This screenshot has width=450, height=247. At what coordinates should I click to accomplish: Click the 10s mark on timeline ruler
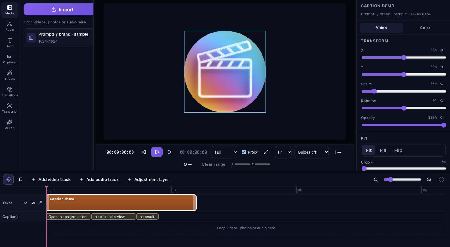coord(300,190)
